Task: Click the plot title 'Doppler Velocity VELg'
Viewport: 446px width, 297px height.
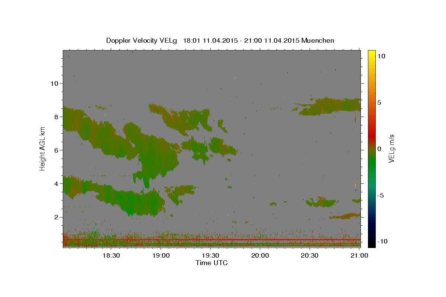Action: (x=142, y=40)
